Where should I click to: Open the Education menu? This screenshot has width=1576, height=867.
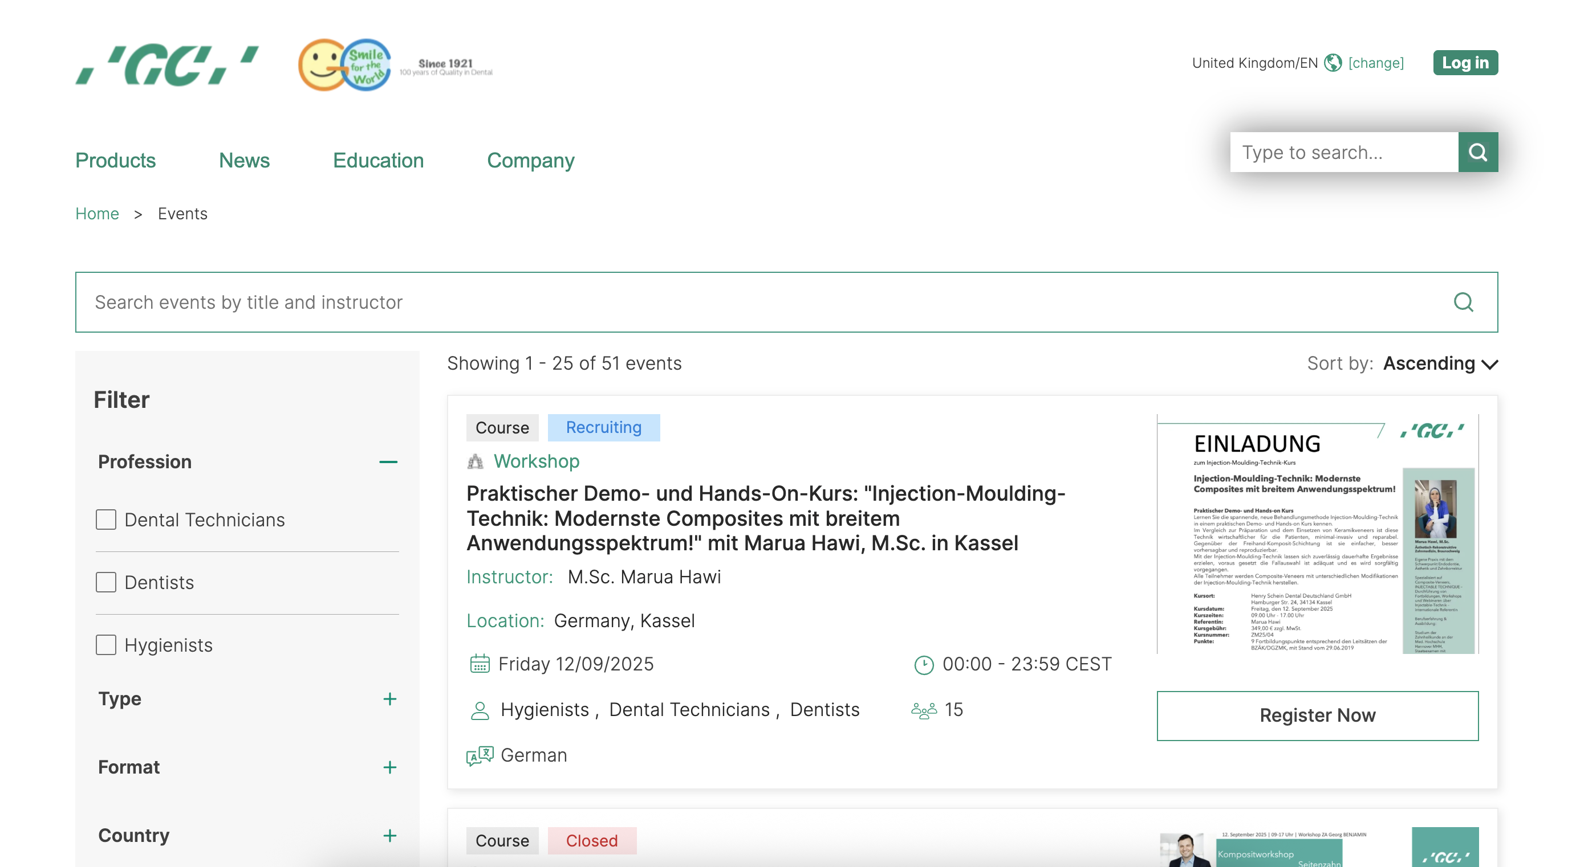377,160
